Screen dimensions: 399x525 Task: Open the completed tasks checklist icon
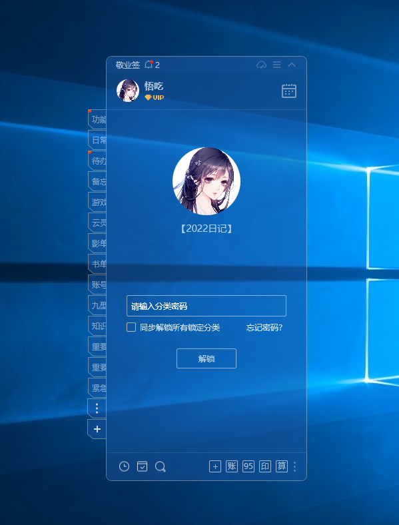click(143, 466)
